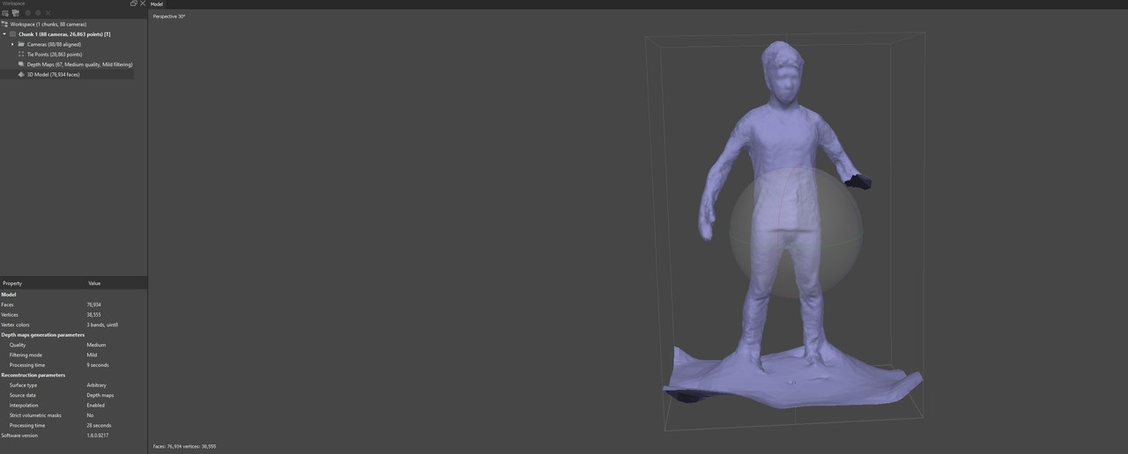Click the Add Chunk toolbar icon
This screenshot has width=1128, height=454.
click(x=4, y=13)
